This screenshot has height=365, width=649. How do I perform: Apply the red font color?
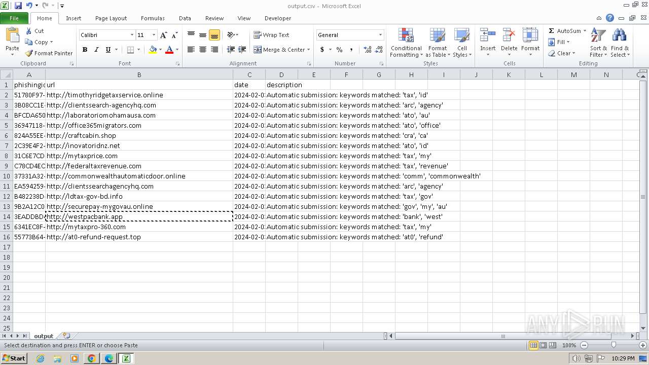coord(169,50)
